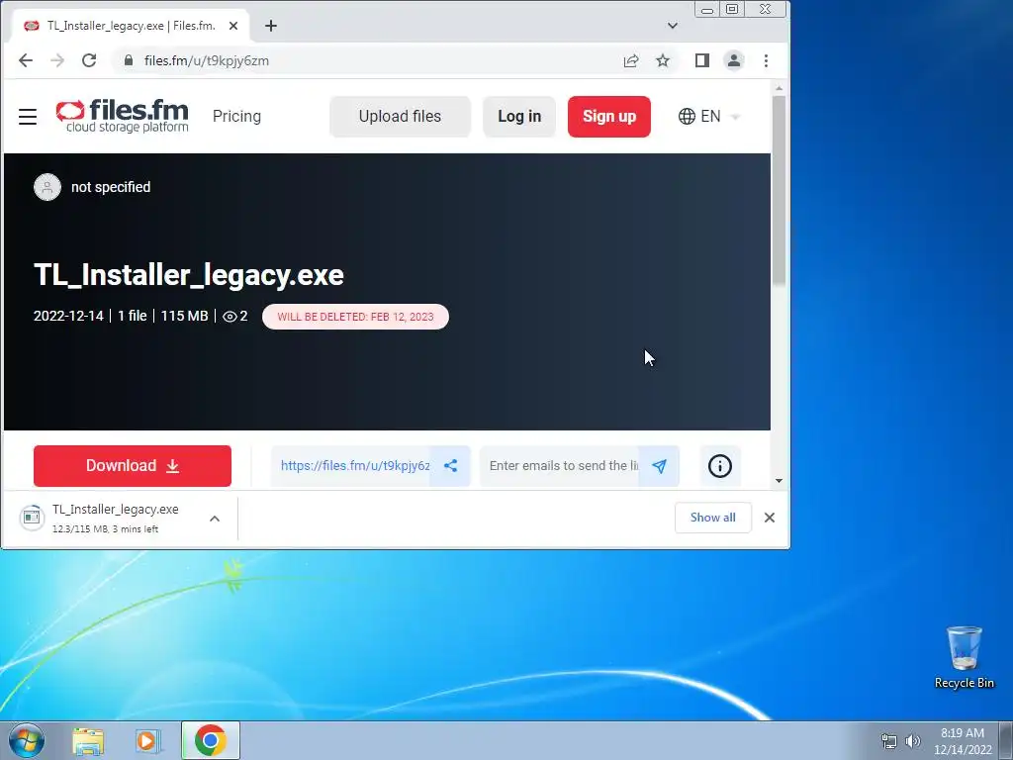Screen dimensions: 1013x760
Task: Click the address bar URL files.fm/u/t9kpjy6zm
Action: tap(207, 60)
